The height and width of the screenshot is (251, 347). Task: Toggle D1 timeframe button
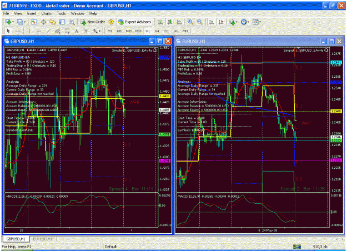[167, 31]
